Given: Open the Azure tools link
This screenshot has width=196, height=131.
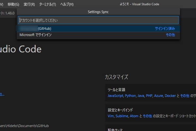Looking at the screenshot, I should [158, 96].
